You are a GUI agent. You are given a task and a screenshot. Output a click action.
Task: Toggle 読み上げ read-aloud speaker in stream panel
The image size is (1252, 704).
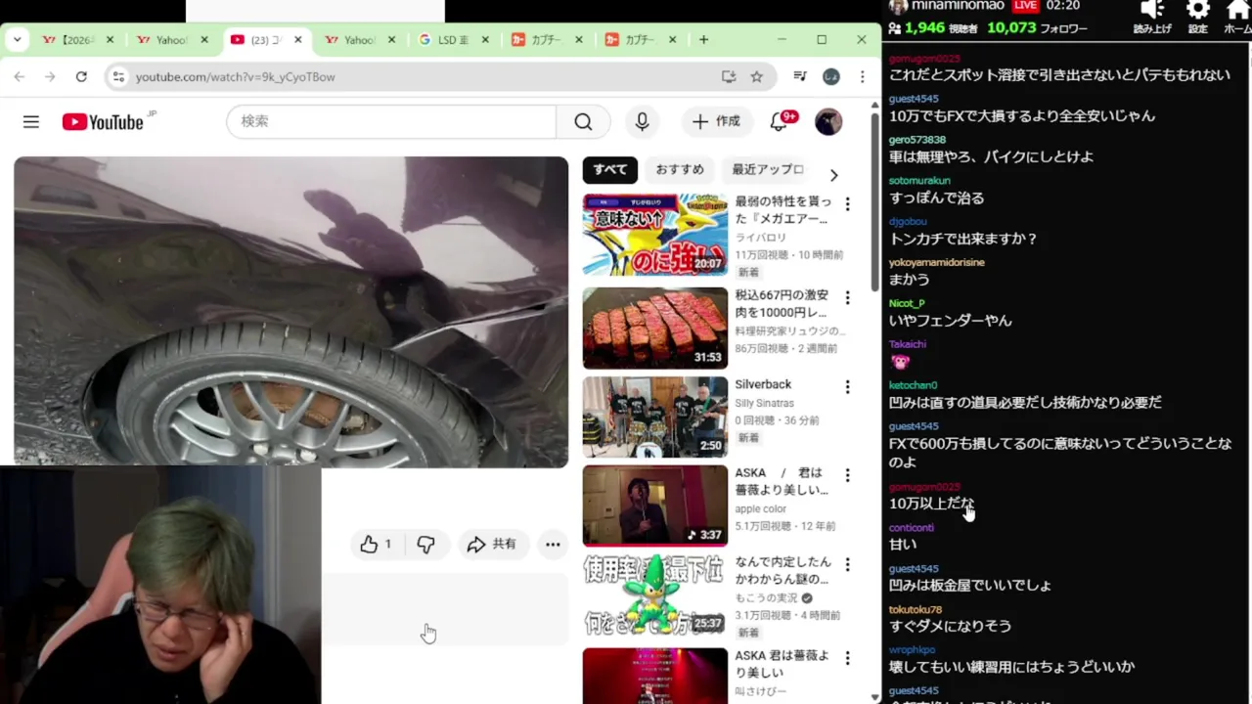pyautogui.click(x=1152, y=17)
